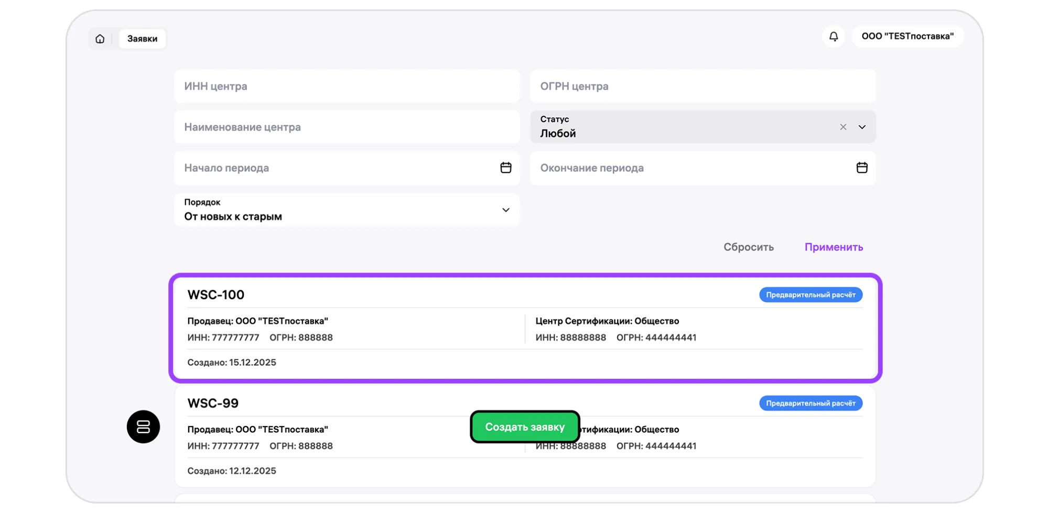
Task: Open the Порядок sorting dropdown
Action: [x=347, y=210]
